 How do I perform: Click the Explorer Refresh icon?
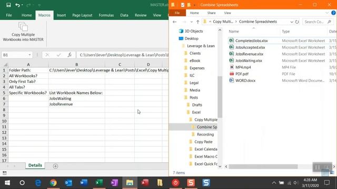297,22
